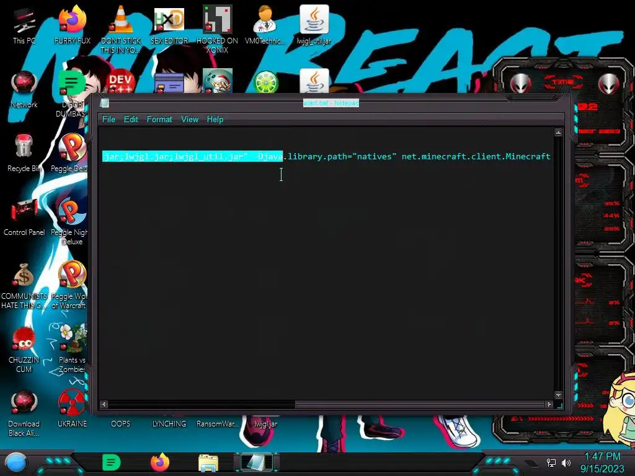Select the HOOKED ON XONIX icon
635x476 pixels.
pyautogui.click(x=218, y=29)
